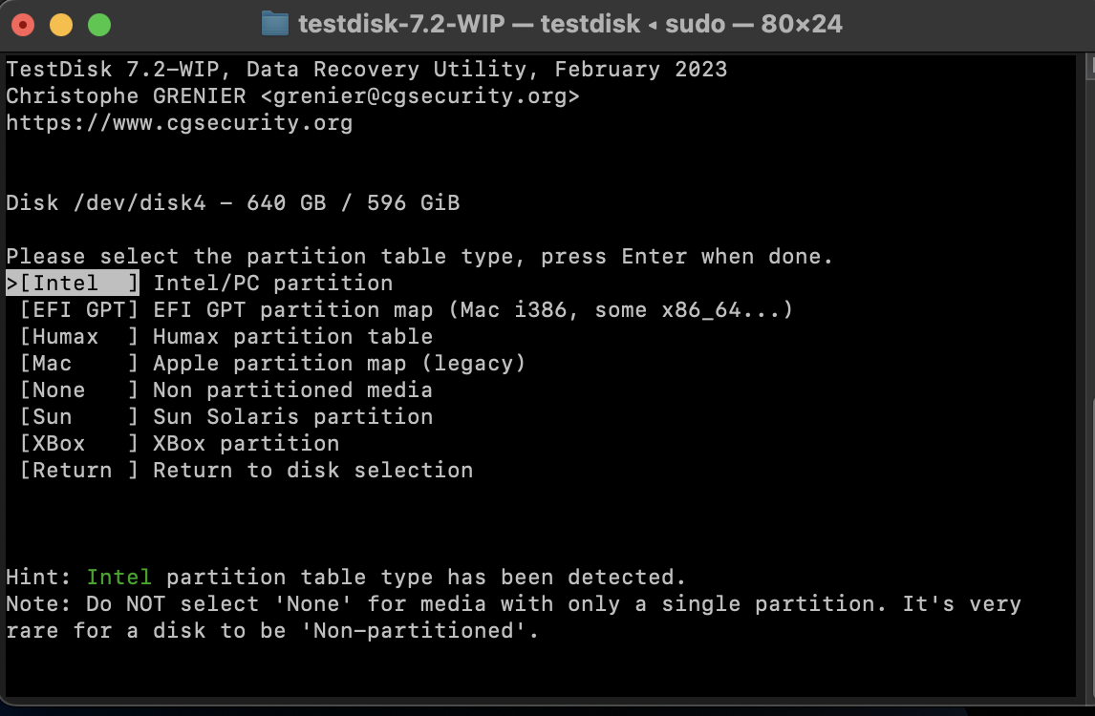
Task: Click the https://www.cgsecurity.org URL
Action: [180, 123]
